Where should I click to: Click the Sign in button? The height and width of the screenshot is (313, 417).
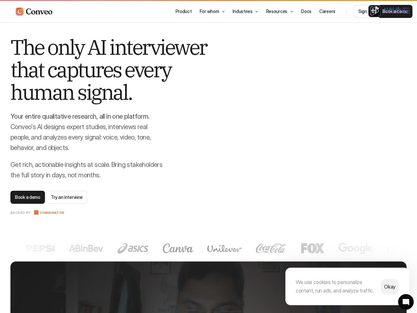[x=362, y=11]
